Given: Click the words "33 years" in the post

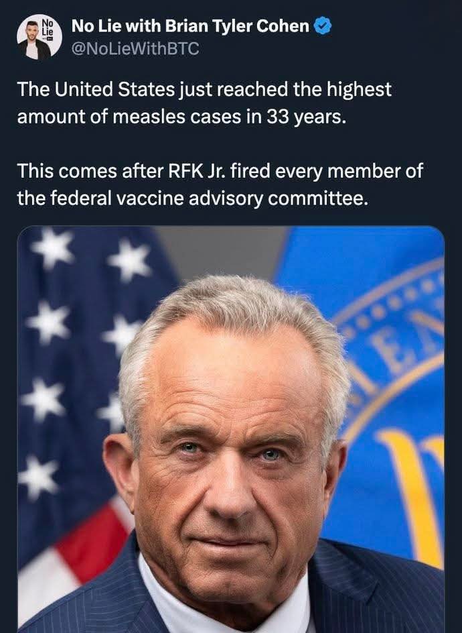Looking at the screenshot, I should pos(306,117).
